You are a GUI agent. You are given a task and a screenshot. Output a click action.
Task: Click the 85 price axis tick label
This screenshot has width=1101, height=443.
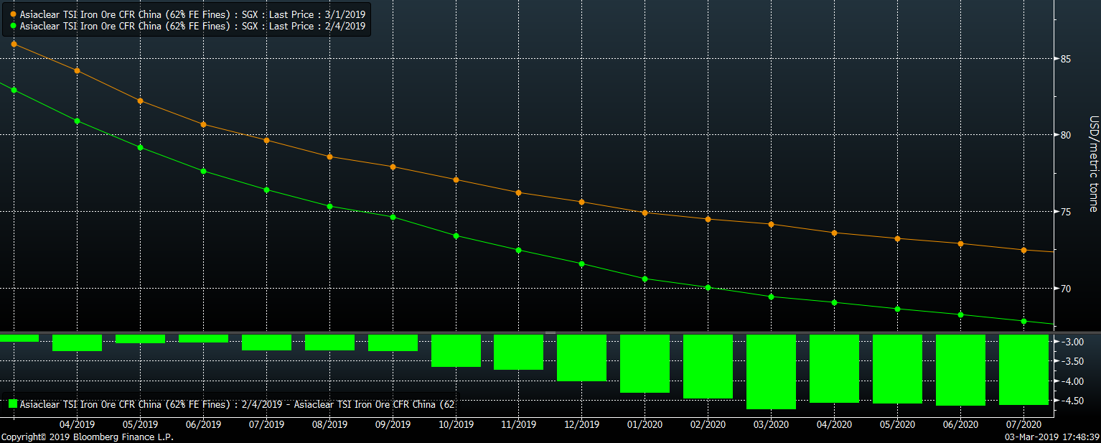pos(1066,59)
